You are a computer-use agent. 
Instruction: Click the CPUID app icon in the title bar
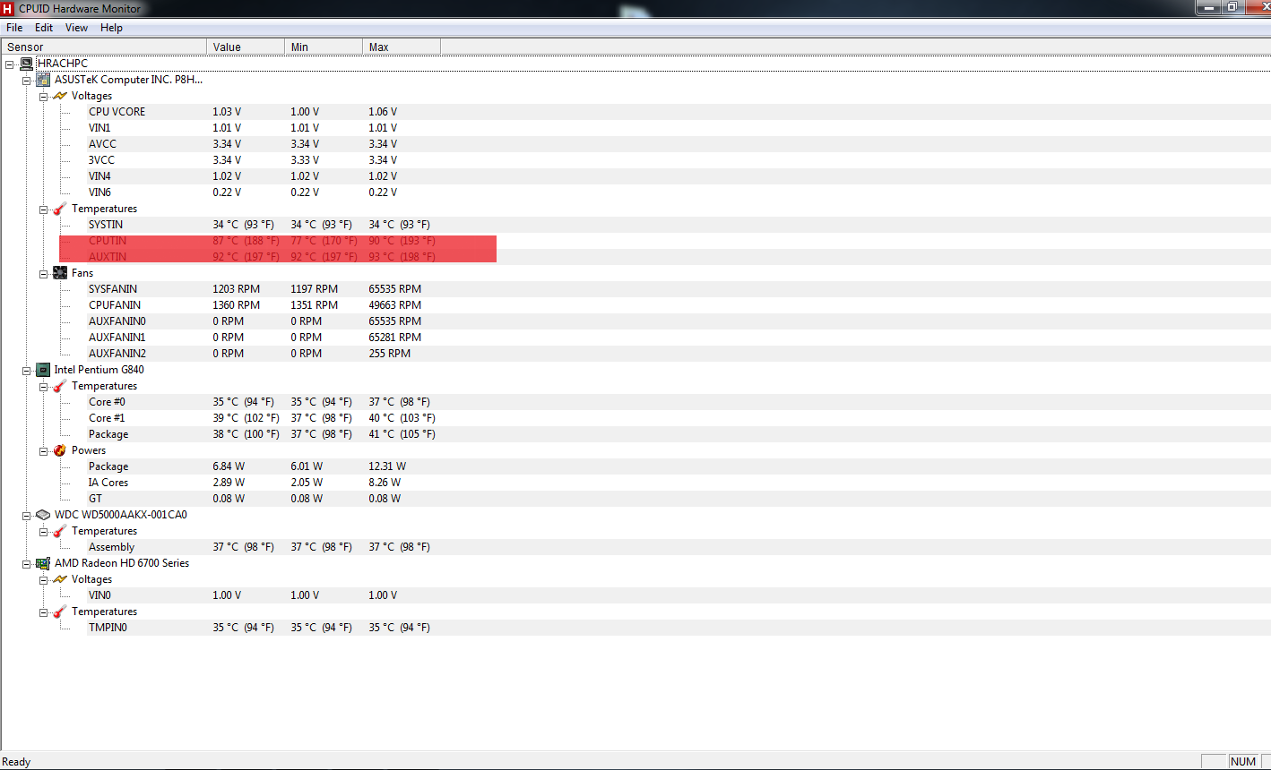click(8, 8)
